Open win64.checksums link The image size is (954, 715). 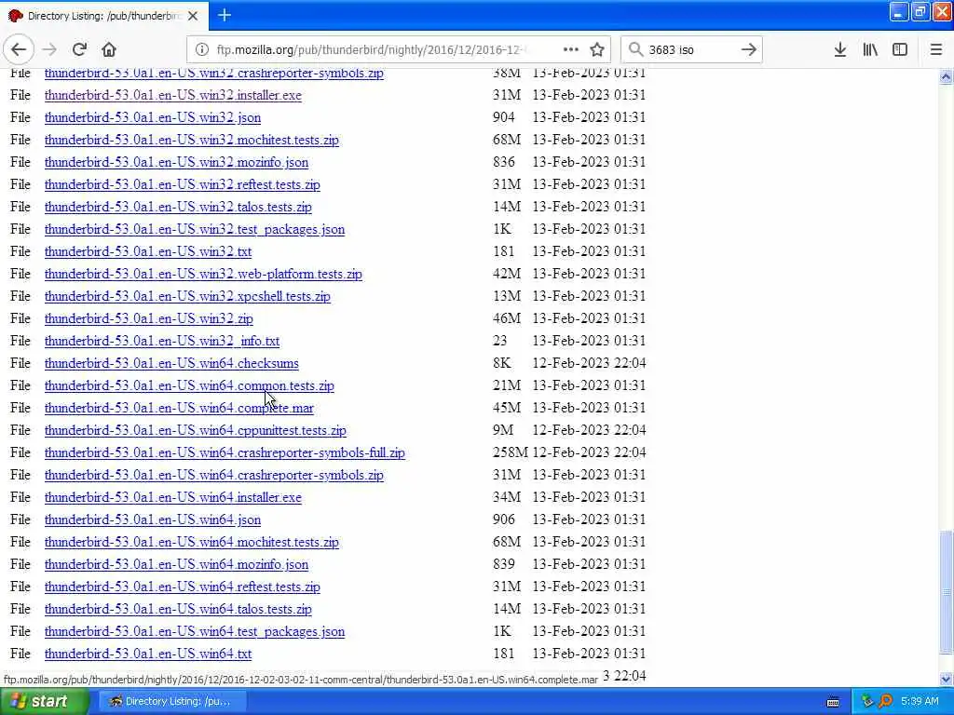(171, 364)
